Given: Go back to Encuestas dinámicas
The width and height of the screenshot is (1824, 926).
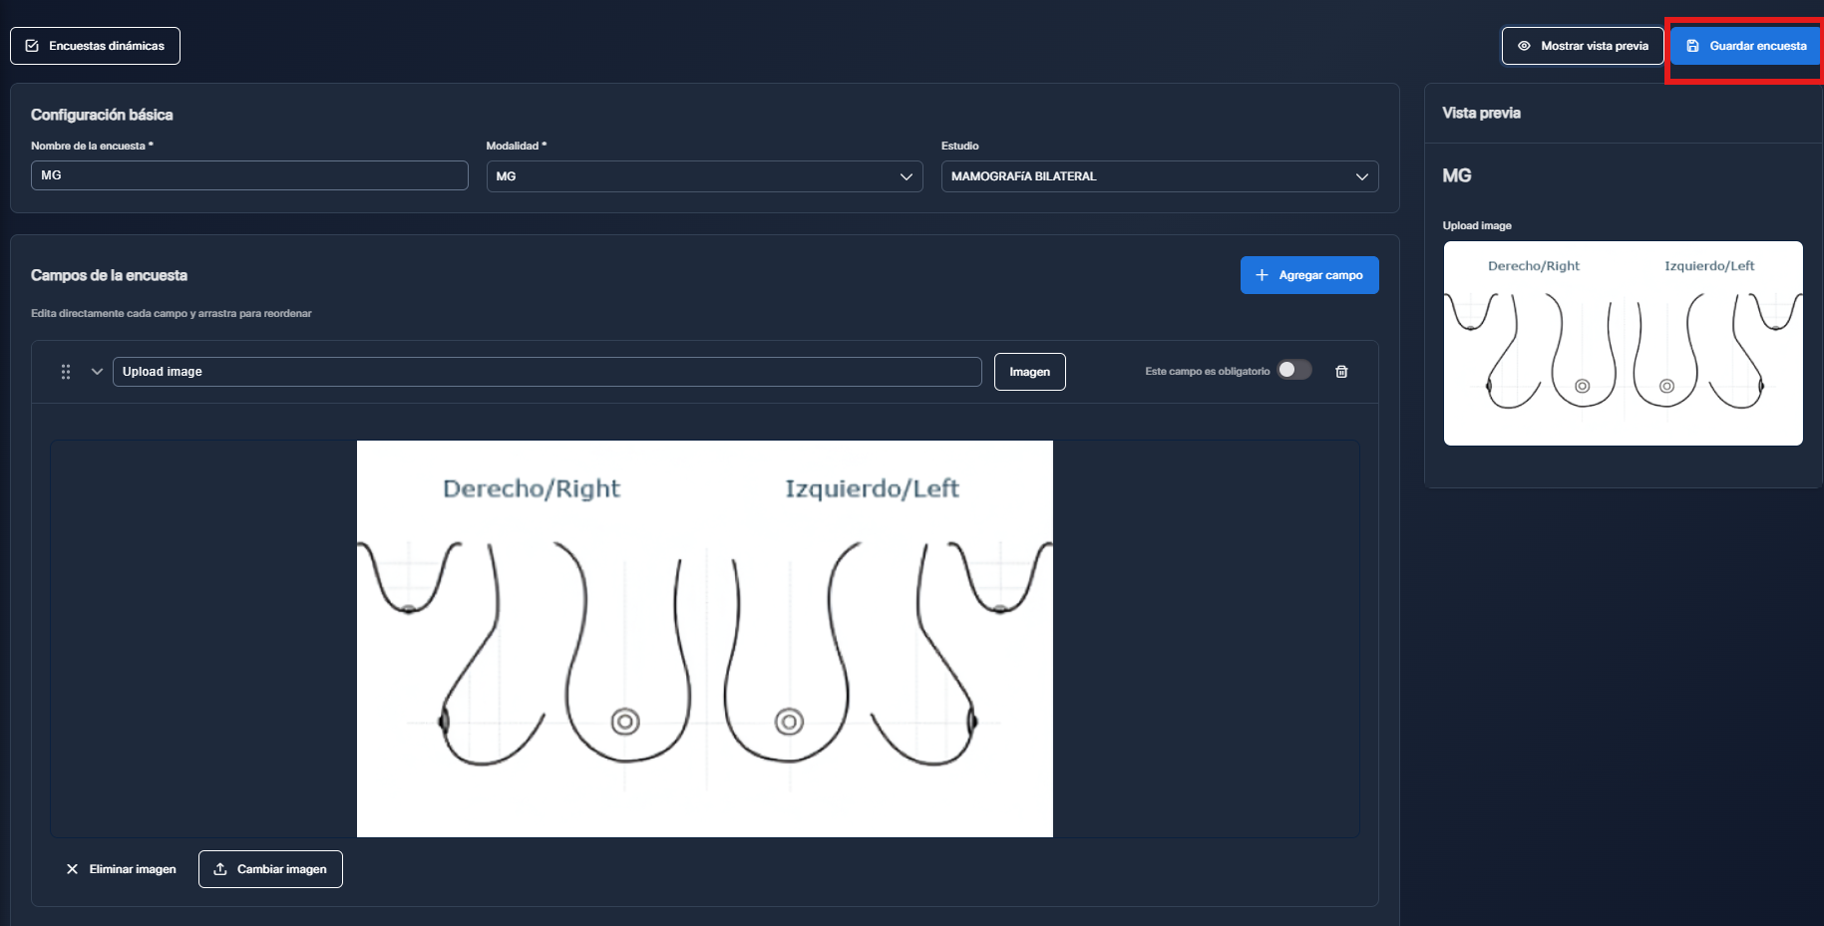Looking at the screenshot, I should [x=95, y=46].
